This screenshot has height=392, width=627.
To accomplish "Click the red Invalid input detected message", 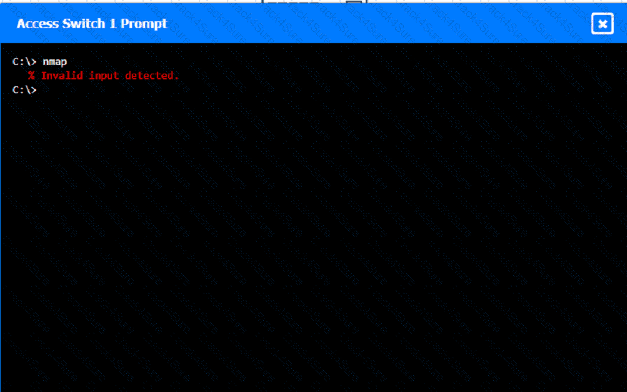I will 104,76.
